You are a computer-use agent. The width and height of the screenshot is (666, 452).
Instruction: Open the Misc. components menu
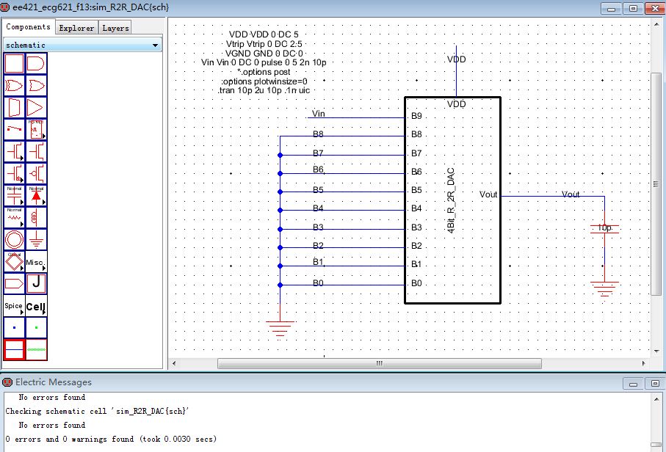pyautogui.click(x=36, y=261)
